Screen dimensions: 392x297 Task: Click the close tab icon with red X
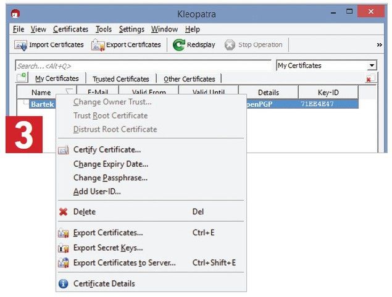(x=370, y=78)
